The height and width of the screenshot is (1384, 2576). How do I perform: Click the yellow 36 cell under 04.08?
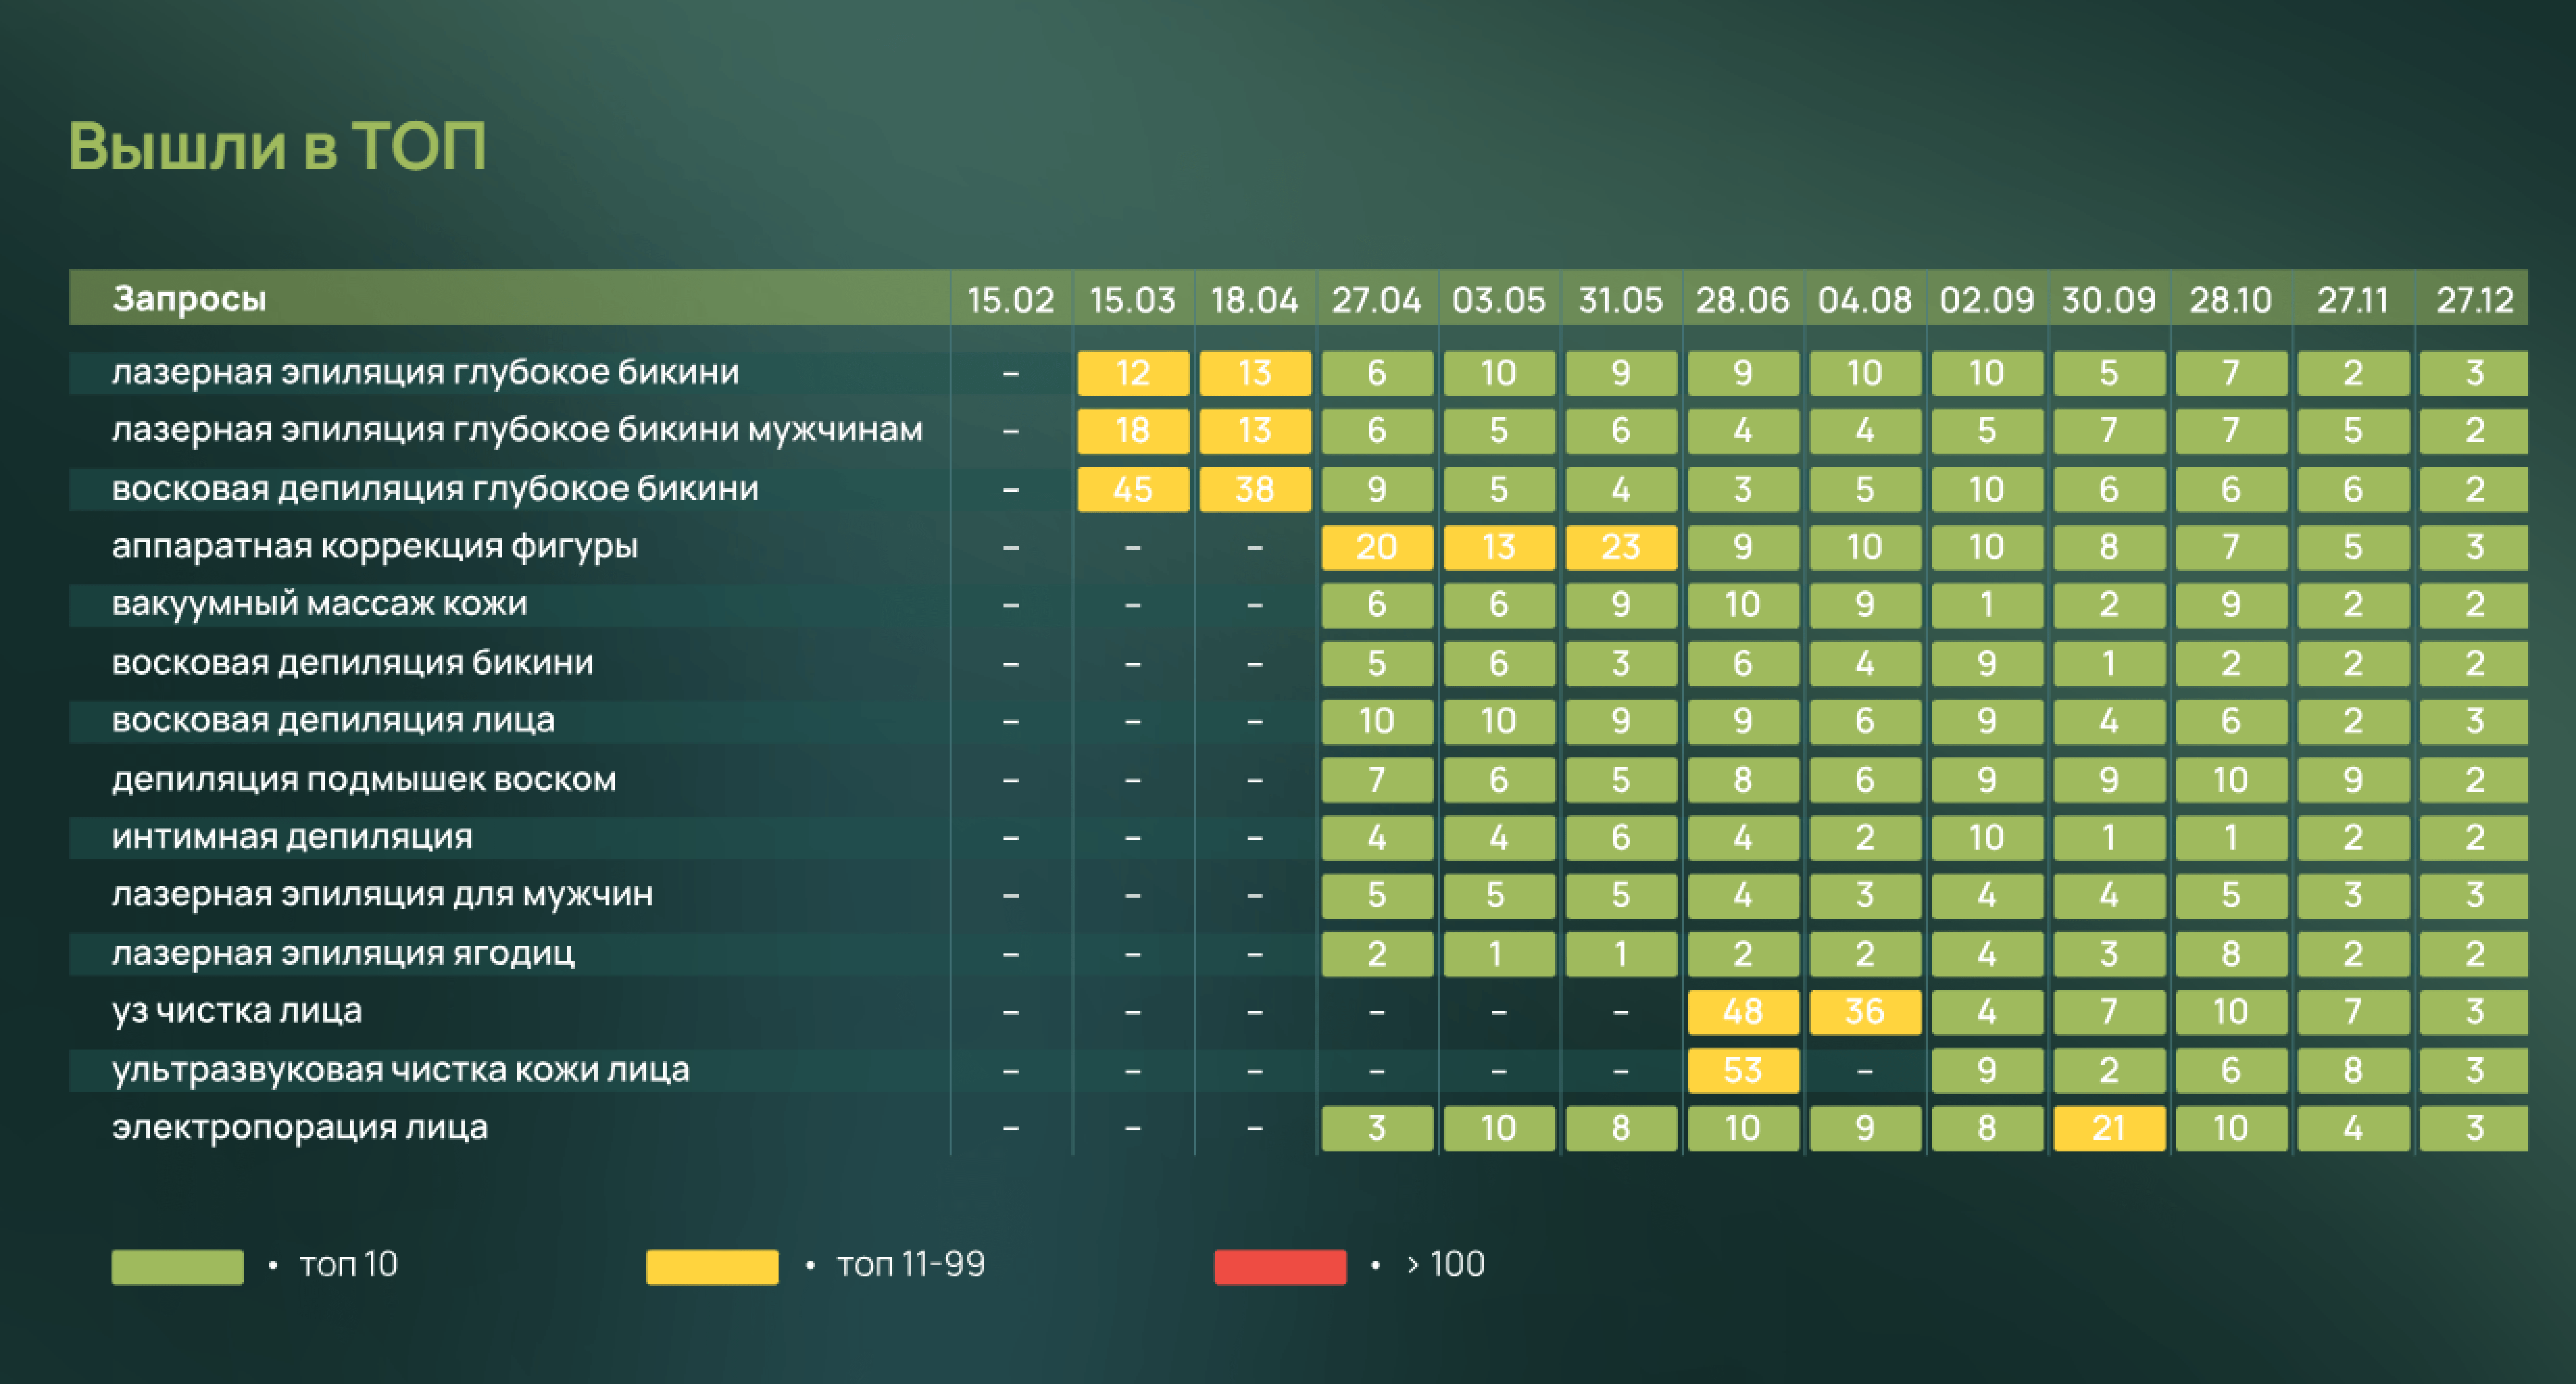[1864, 1011]
